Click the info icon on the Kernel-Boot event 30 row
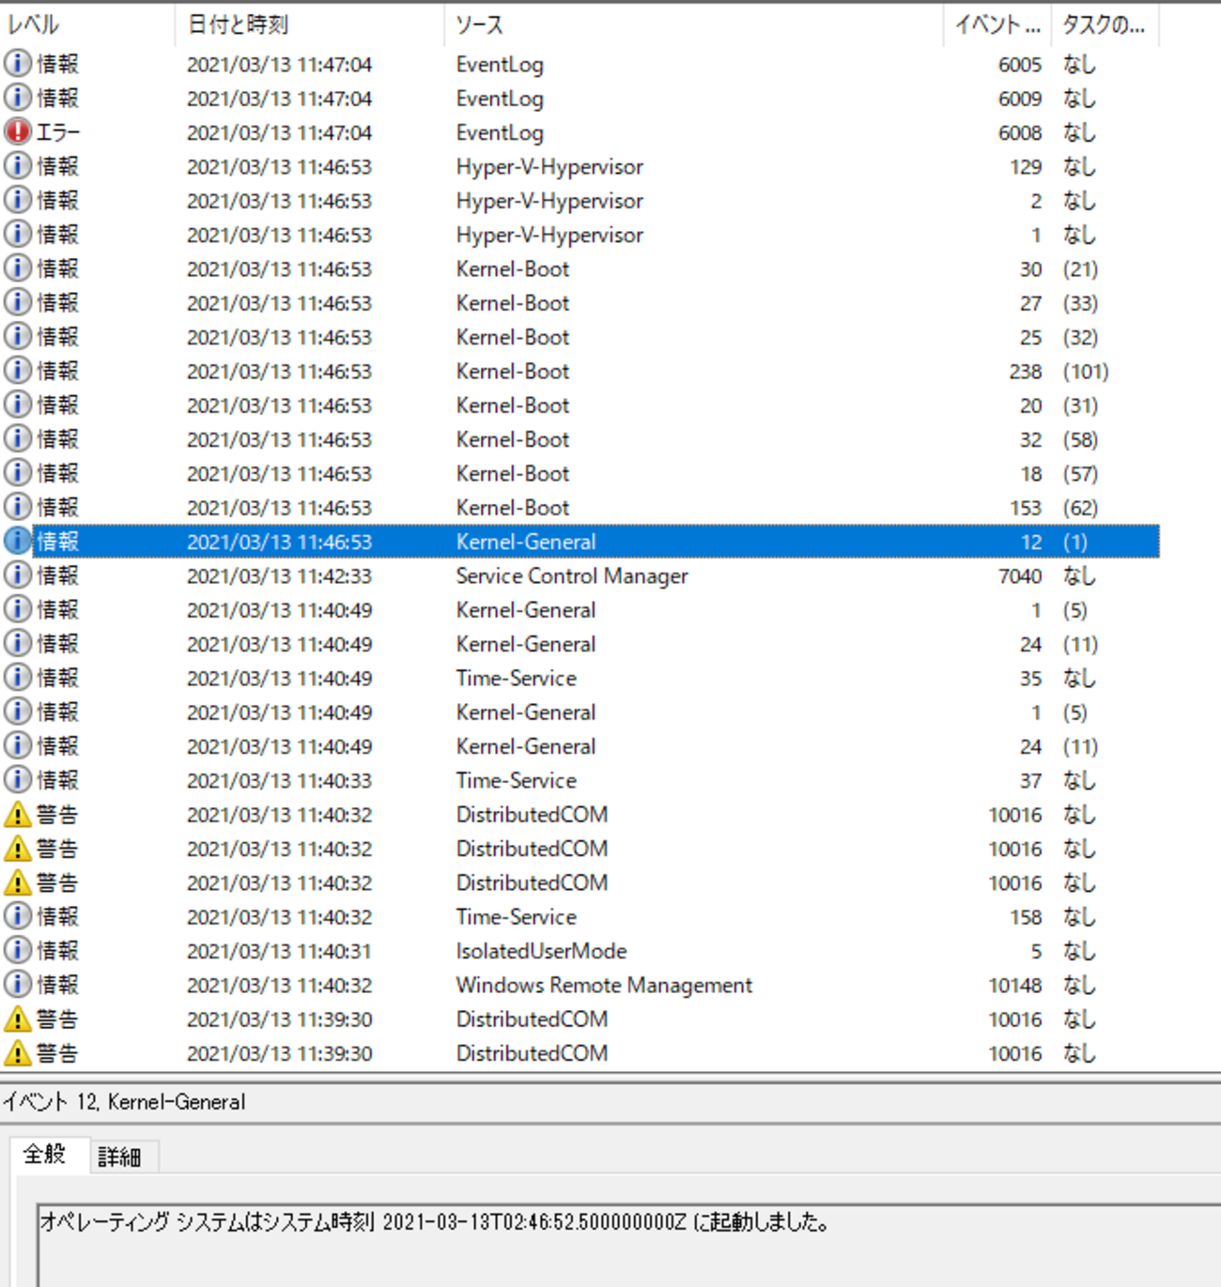 [17, 268]
